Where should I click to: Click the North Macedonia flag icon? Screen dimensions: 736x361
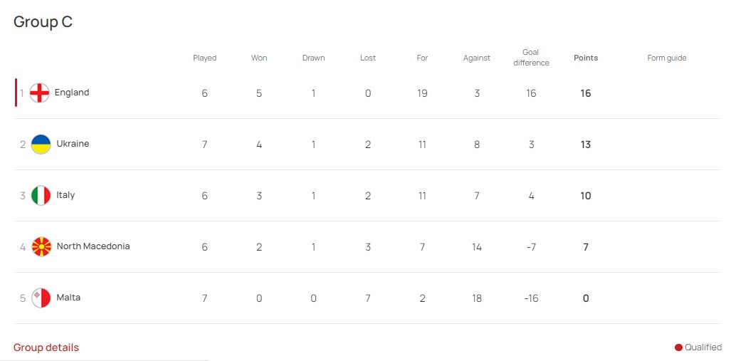click(41, 246)
